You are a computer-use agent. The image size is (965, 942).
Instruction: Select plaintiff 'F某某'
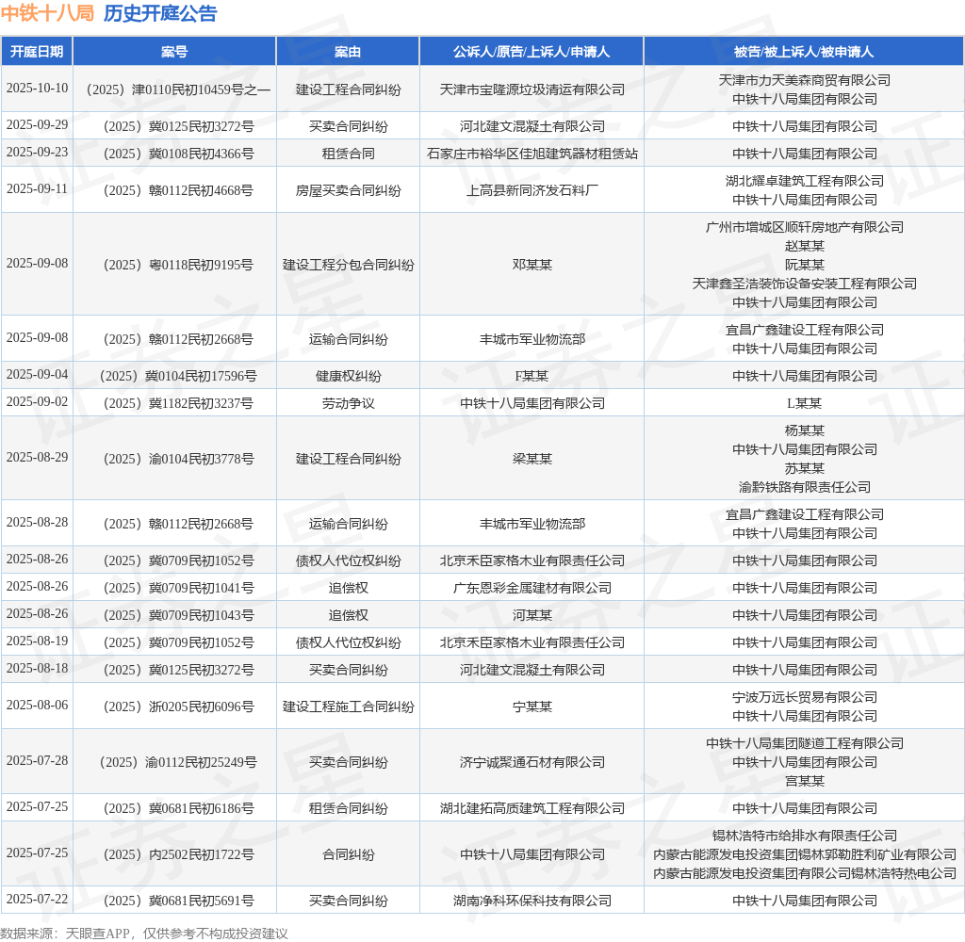point(532,376)
